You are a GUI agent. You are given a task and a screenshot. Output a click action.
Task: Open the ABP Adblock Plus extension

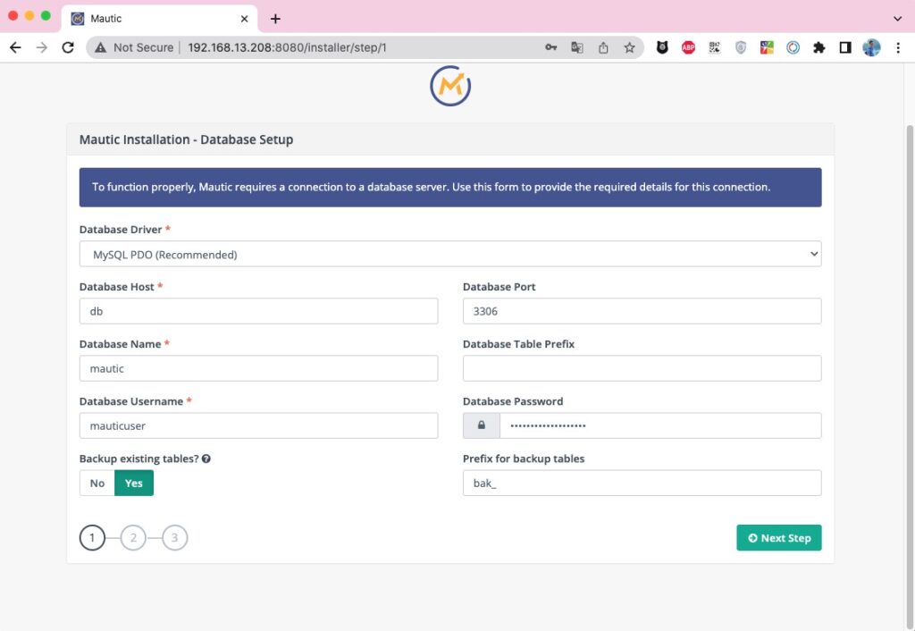(x=689, y=48)
